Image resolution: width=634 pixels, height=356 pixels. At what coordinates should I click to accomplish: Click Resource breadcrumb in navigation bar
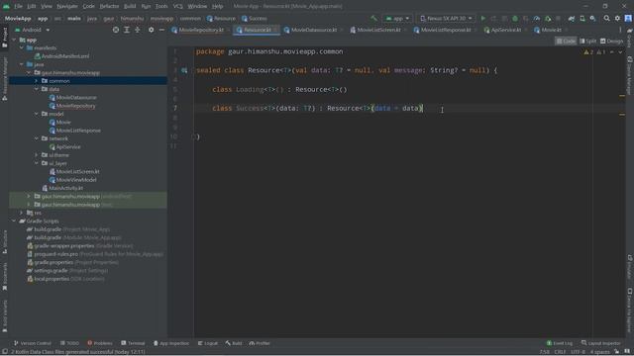[x=221, y=18]
